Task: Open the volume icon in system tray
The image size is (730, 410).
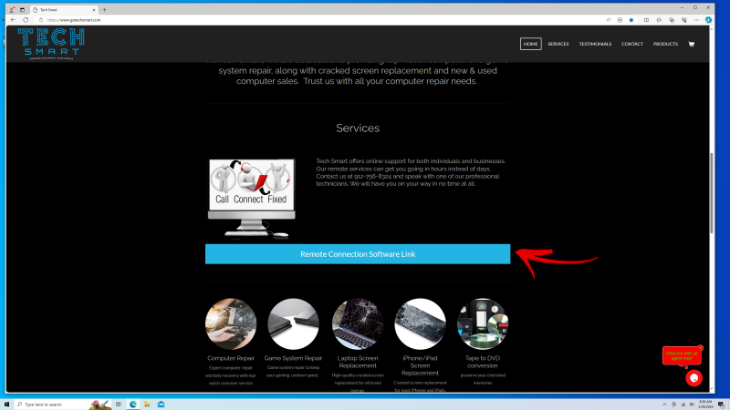Action: 692,405
